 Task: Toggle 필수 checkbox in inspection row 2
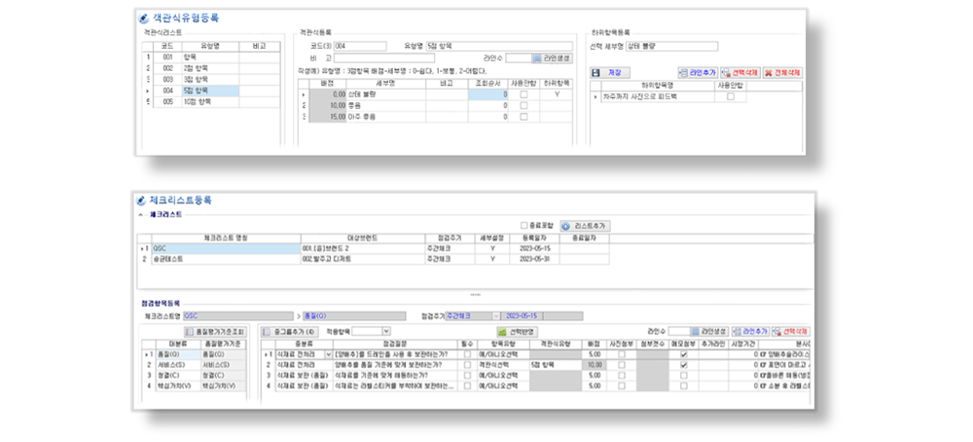[x=467, y=364]
